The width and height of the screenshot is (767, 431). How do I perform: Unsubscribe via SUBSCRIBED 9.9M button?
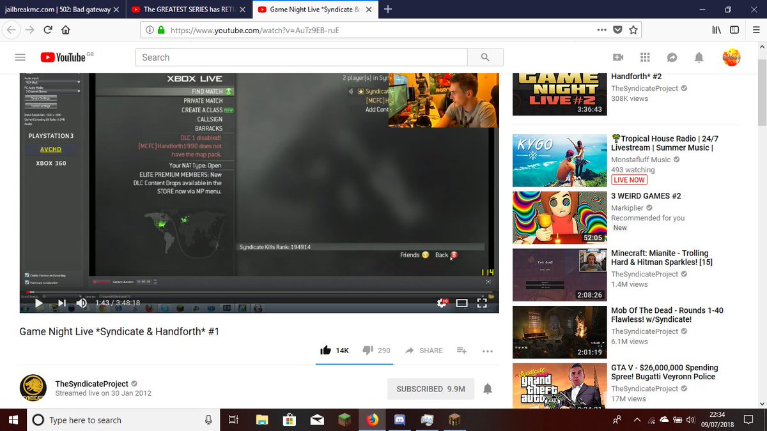pos(430,389)
